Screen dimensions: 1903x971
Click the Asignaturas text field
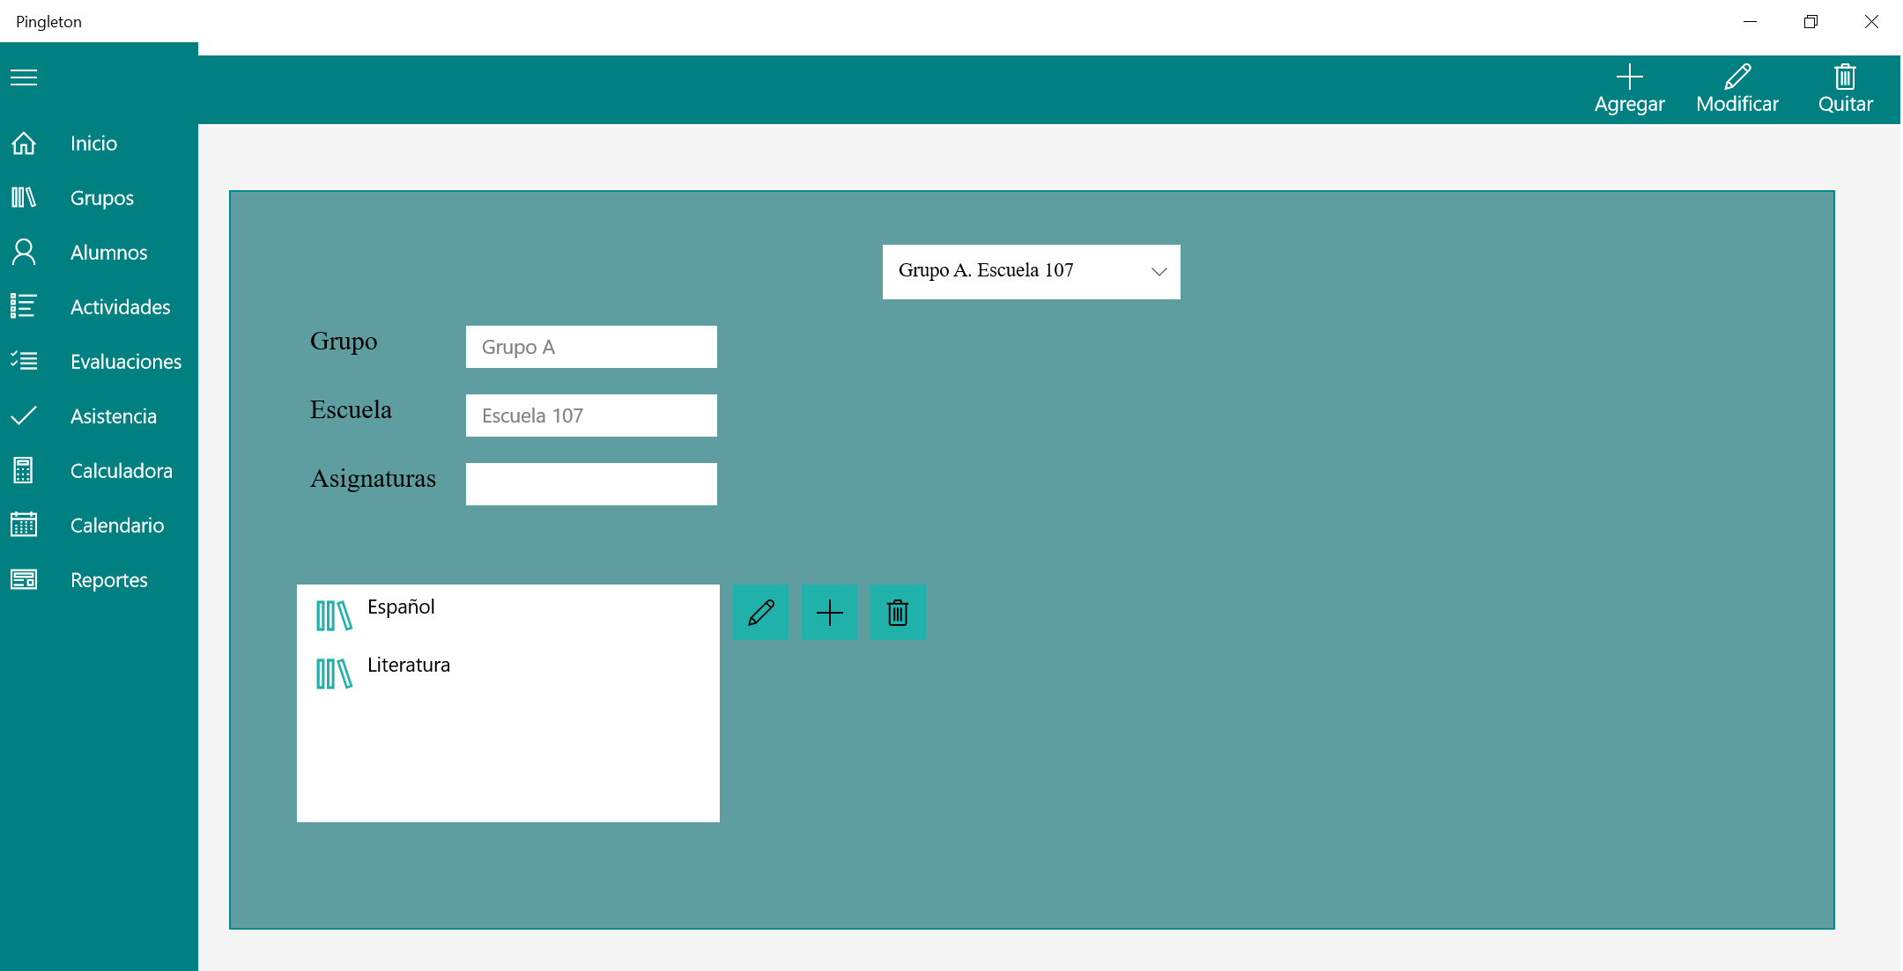click(x=591, y=484)
